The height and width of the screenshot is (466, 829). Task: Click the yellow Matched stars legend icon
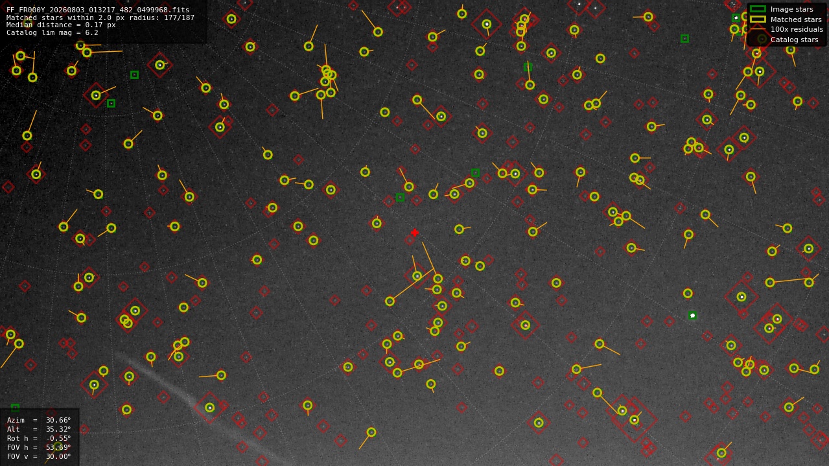758,19
